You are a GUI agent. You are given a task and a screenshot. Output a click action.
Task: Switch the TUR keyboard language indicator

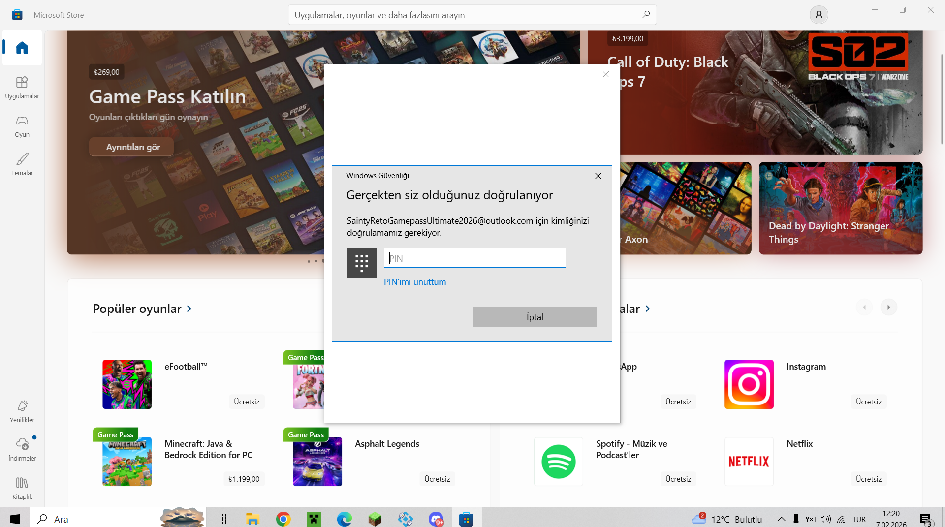click(859, 519)
